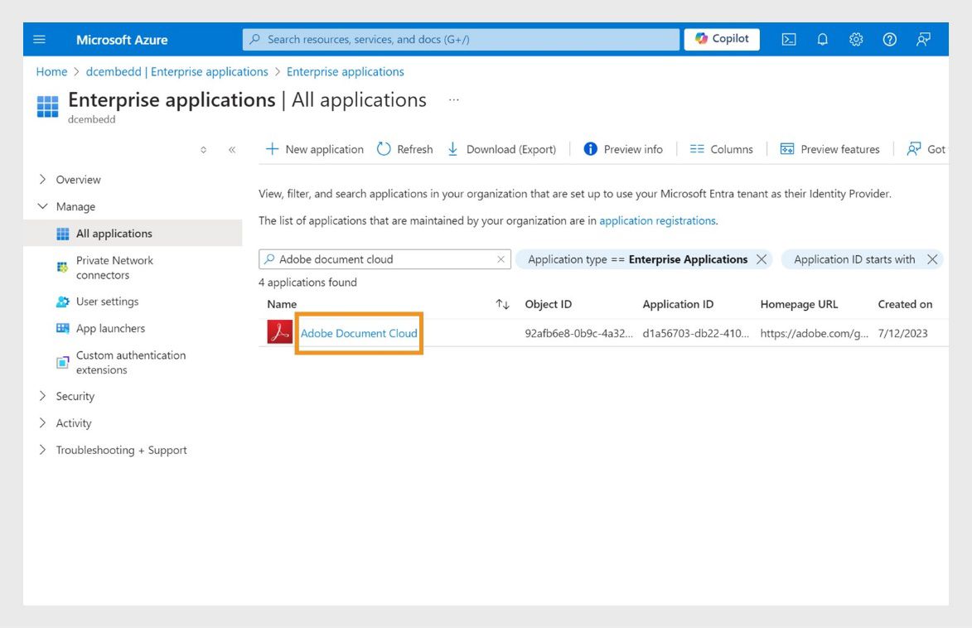Click the feedback icon in the top bar
Image resolution: width=972 pixels, height=628 pixels.
[x=921, y=39]
